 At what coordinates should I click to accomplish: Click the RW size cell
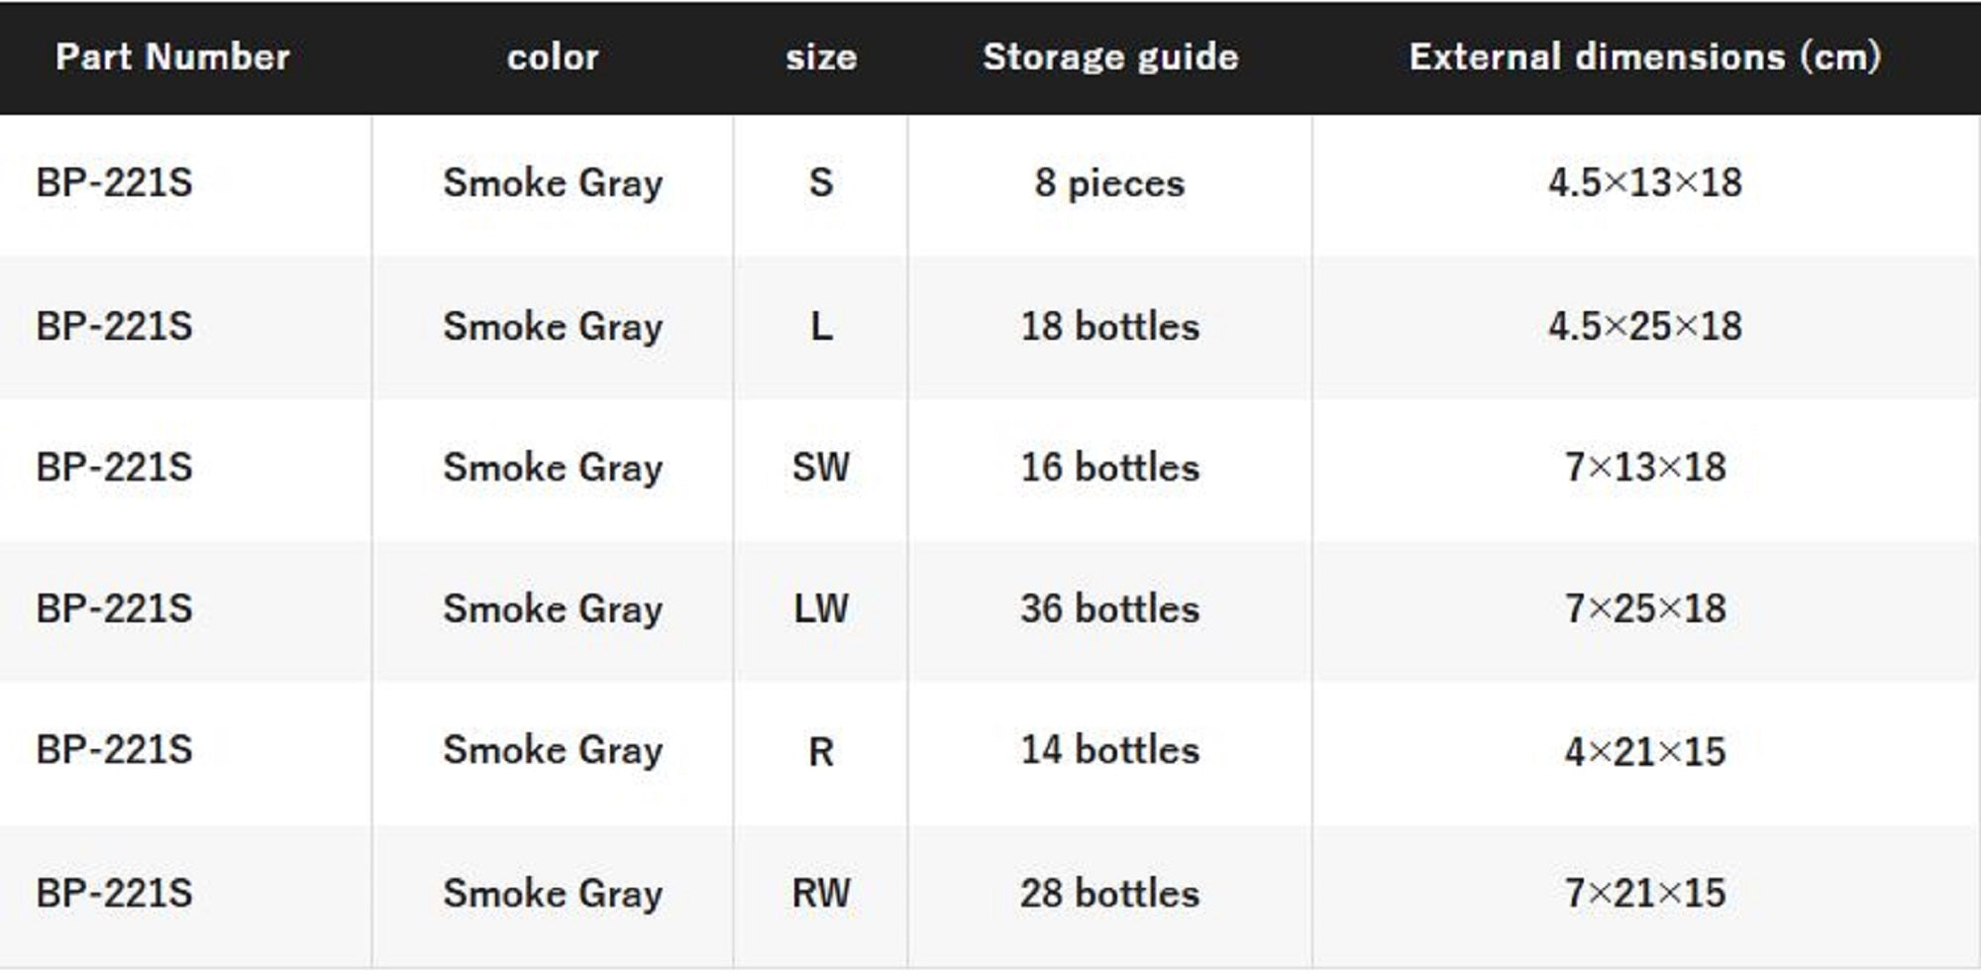pyautogui.click(x=821, y=893)
